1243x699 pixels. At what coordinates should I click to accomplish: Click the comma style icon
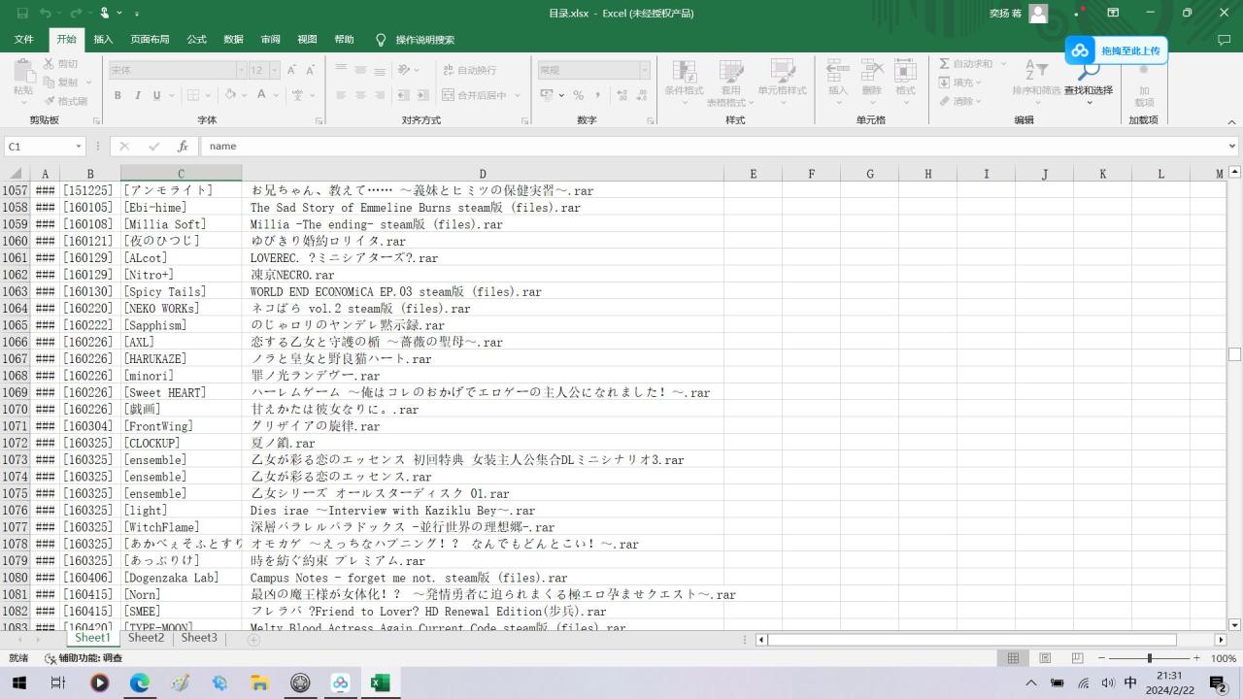pyautogui.click(x=597, y=95)
